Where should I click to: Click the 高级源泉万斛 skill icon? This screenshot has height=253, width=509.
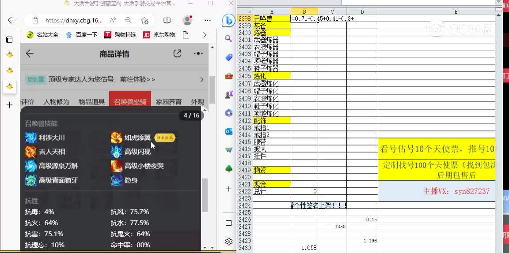(x=31, y=166)
